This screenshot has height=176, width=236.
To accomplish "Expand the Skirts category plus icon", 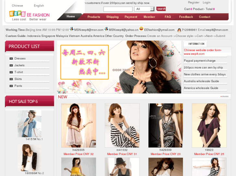I will tap(11, 79).
